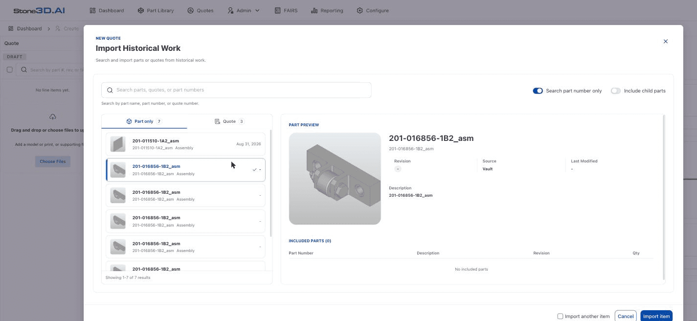Click Showing 1-7 of 7 results text
Viewport: 697px width, 321px height.
click(x=128, y=277)
